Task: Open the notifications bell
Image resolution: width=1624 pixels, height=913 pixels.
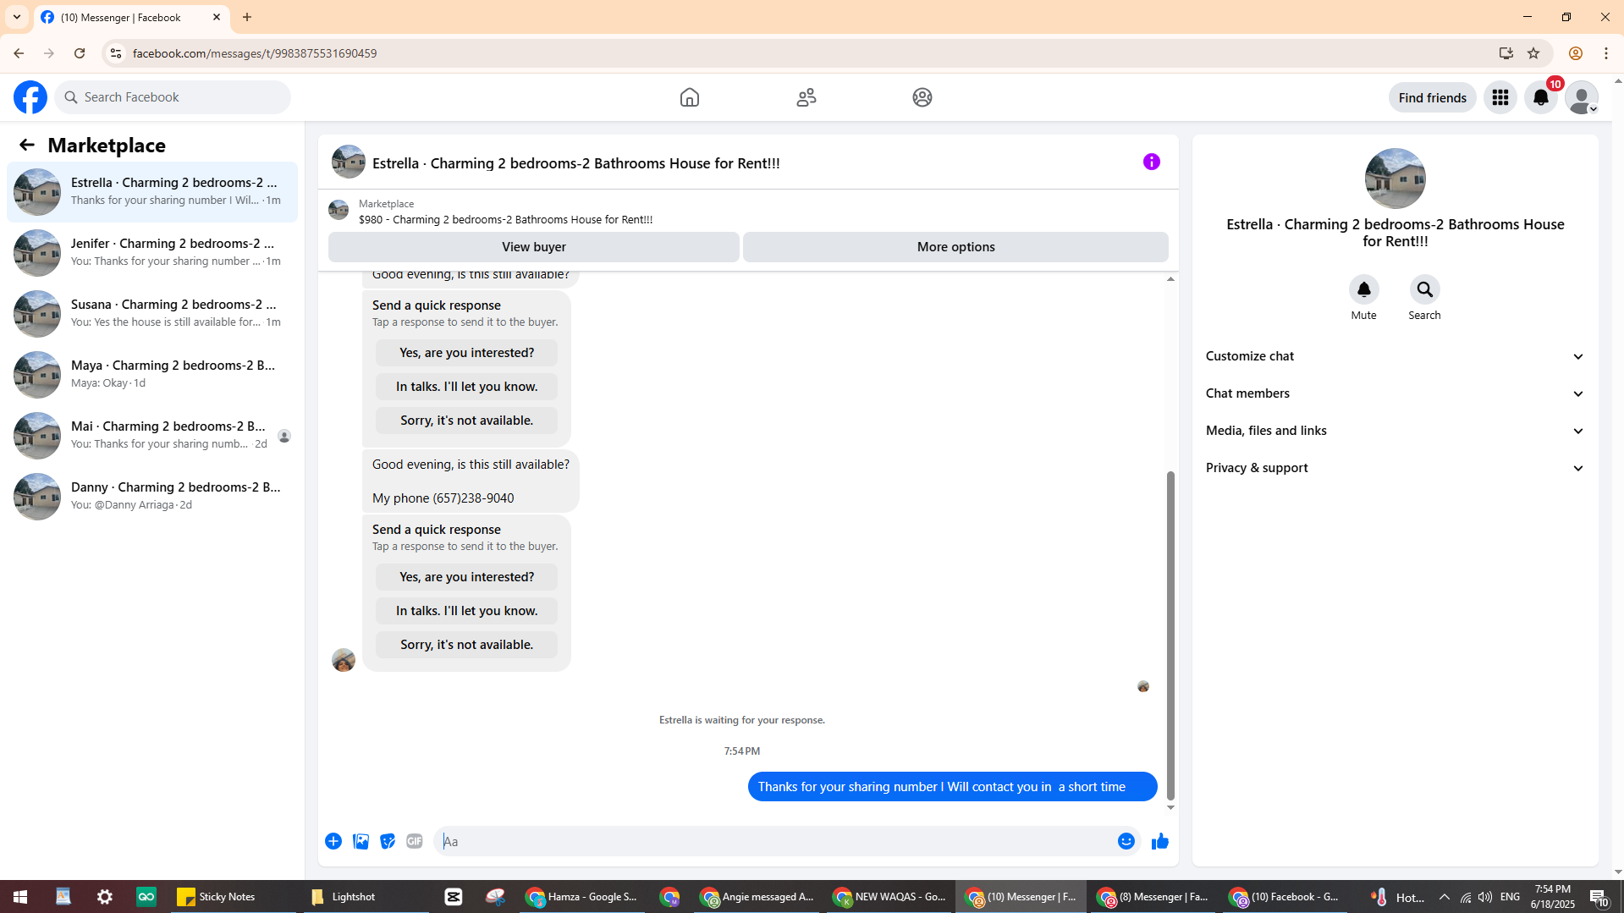Action: tap(1541, 97)
